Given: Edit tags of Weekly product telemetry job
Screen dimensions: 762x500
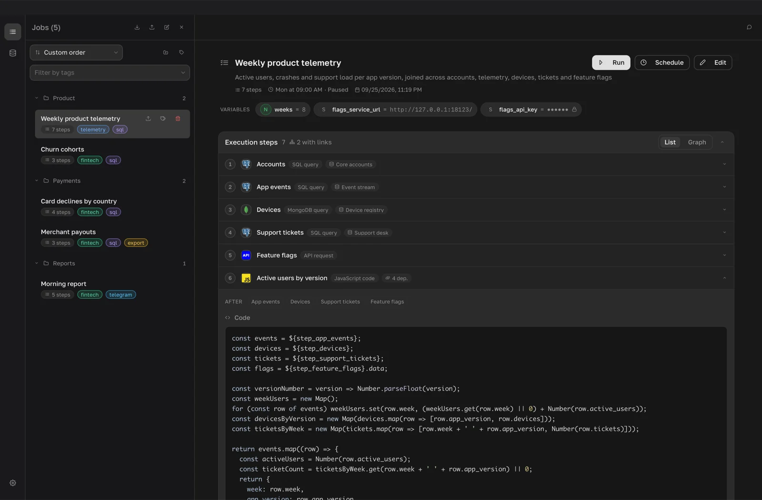Looking at the screenshot, I should click(x=163, y=119).
